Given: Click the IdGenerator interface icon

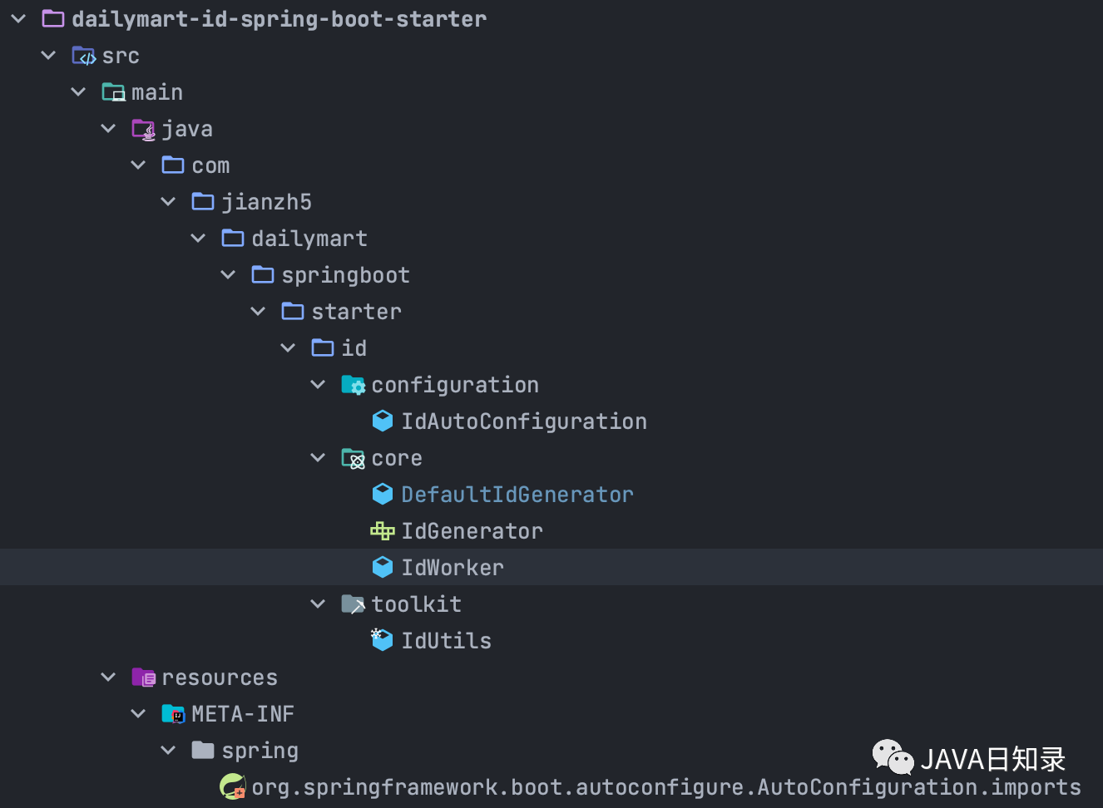Looking at the screenshot, I should (x=382, y=531).
